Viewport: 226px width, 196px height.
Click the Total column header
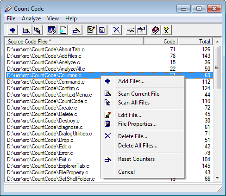pyautogui.click(x=195, y=42)
